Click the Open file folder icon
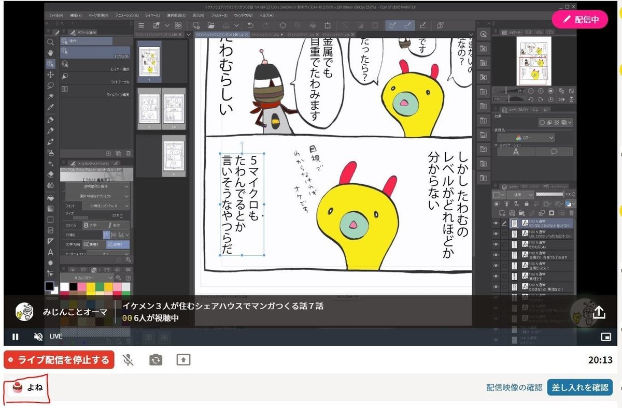 point(211,25)
